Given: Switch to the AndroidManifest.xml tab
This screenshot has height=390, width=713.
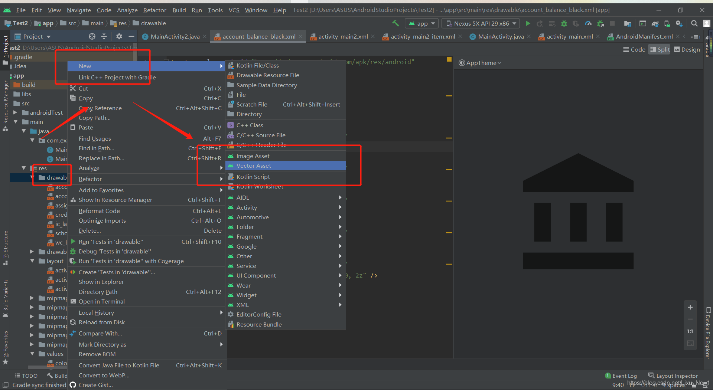Looking at the screenshot, I should (644, 36).
